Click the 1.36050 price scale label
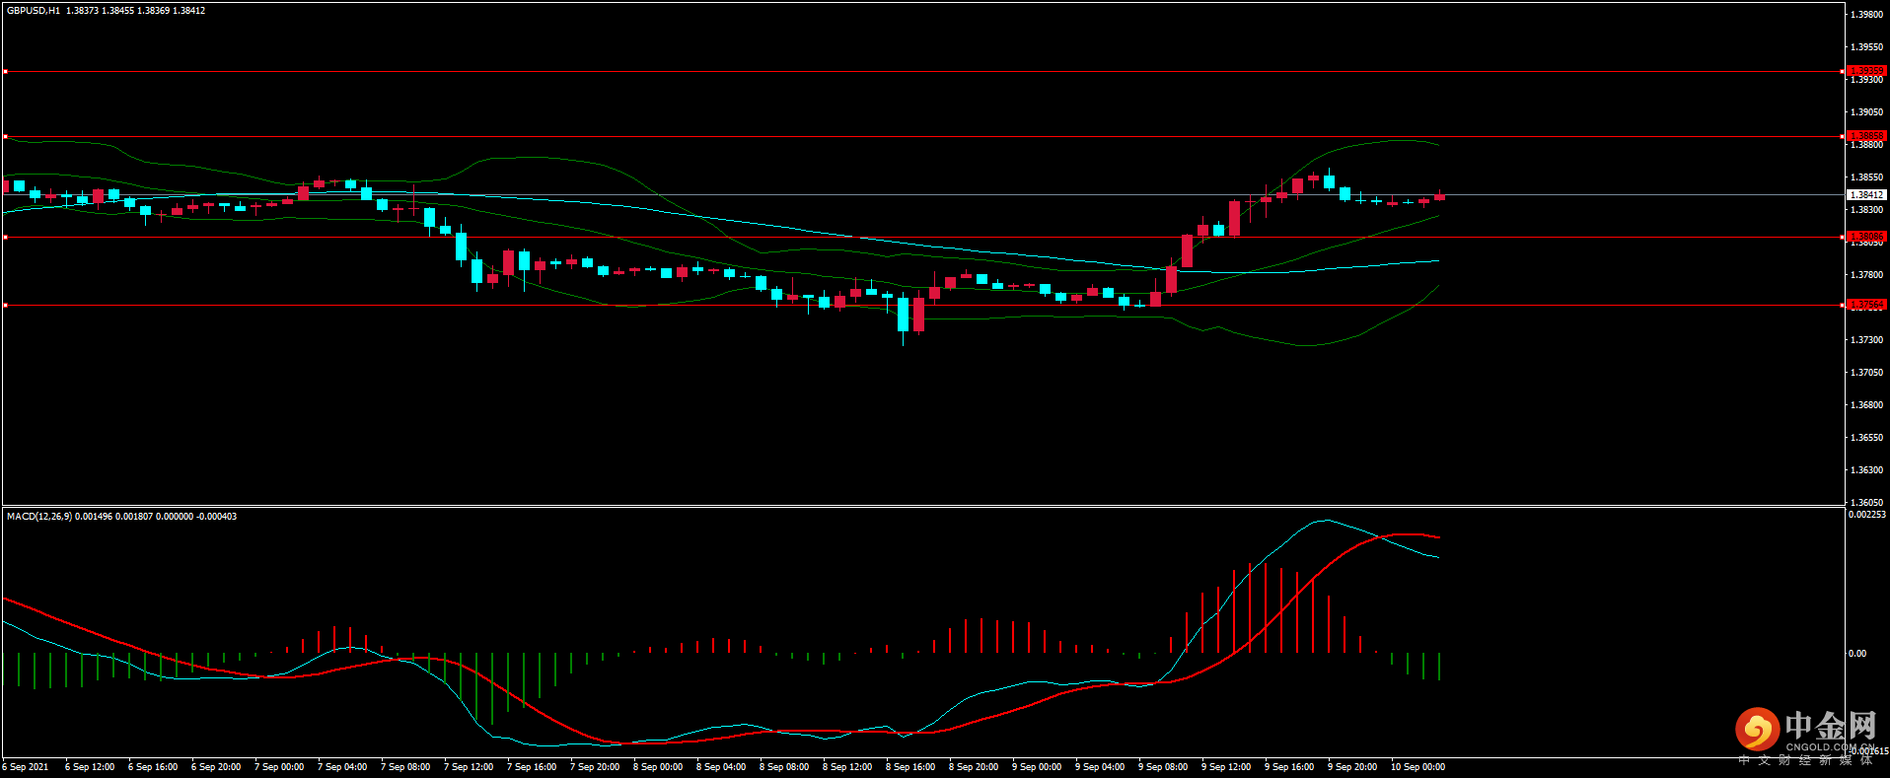Screen dimensions: 1890x778 (1867, 502)
